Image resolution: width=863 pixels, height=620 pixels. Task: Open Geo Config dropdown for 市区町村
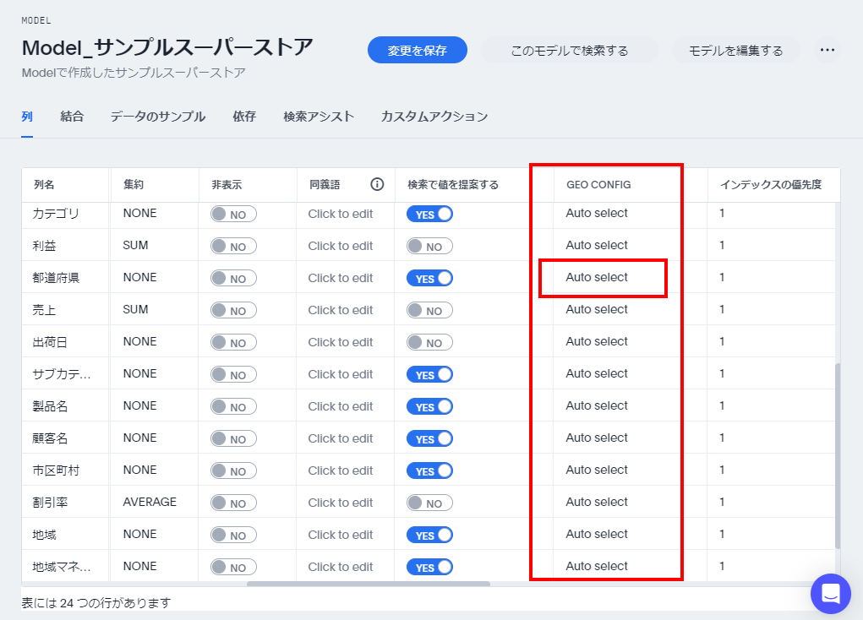point(597,470)
